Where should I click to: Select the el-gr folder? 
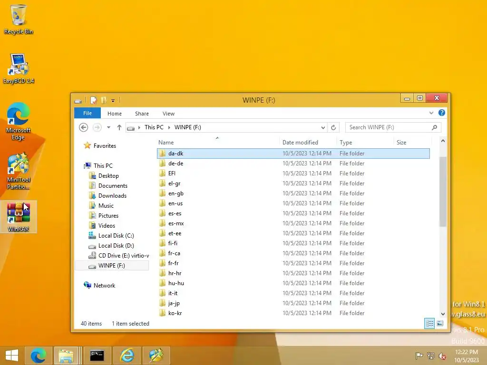[293, 183]
